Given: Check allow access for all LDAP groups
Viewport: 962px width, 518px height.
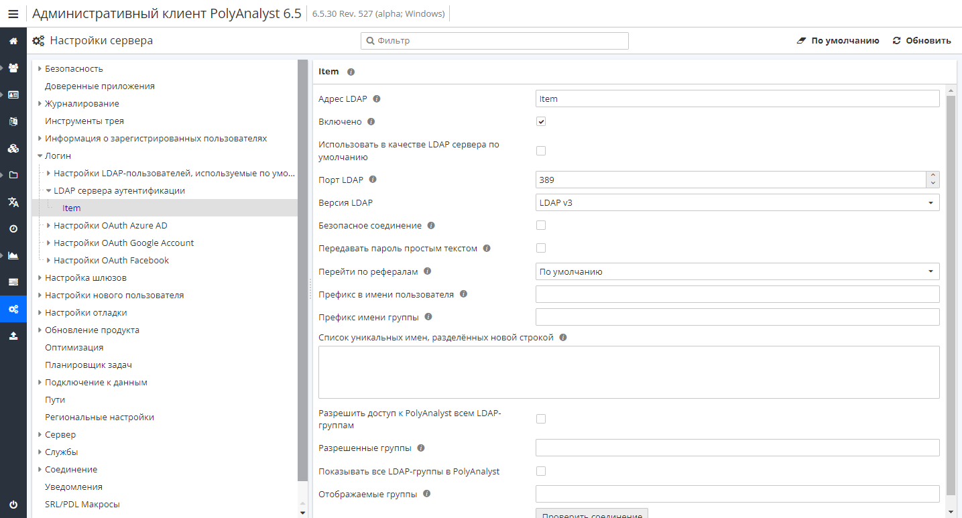Looking at the screenshot, I should tap(541, 419).
